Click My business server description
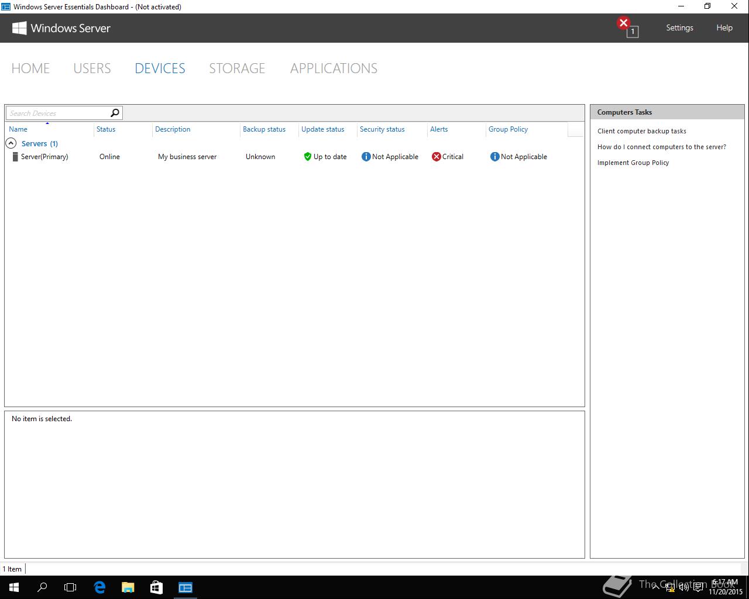The image size is (749, 599). tap(187, 157)
